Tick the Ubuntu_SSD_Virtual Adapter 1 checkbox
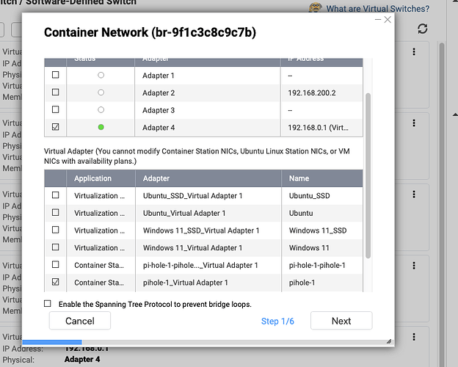Viewport: 458px width, 367px height. click(56, 196)
